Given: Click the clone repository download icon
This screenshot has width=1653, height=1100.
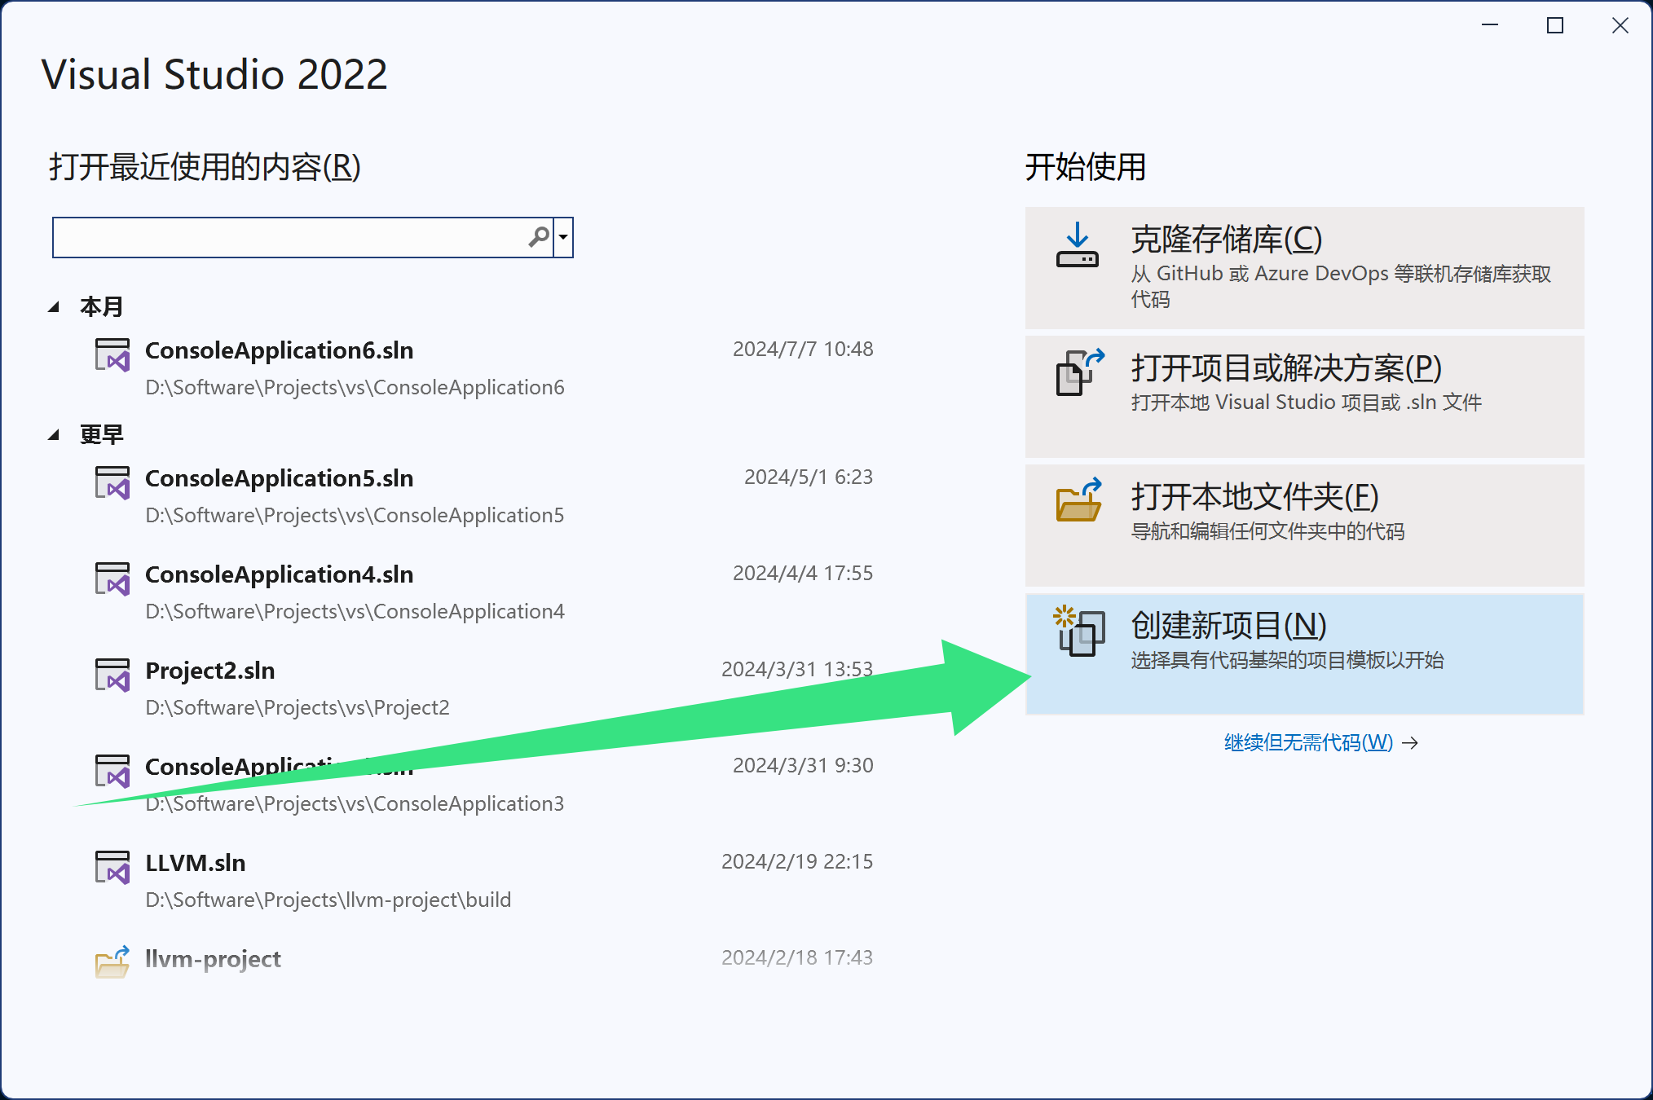Looking at the screenshot, I should point(1077,245).
